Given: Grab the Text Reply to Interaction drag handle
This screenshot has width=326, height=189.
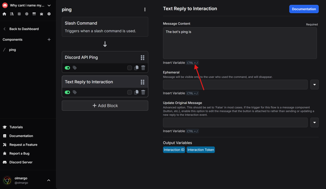Looking at the screenshot, I should coord(142,82).
